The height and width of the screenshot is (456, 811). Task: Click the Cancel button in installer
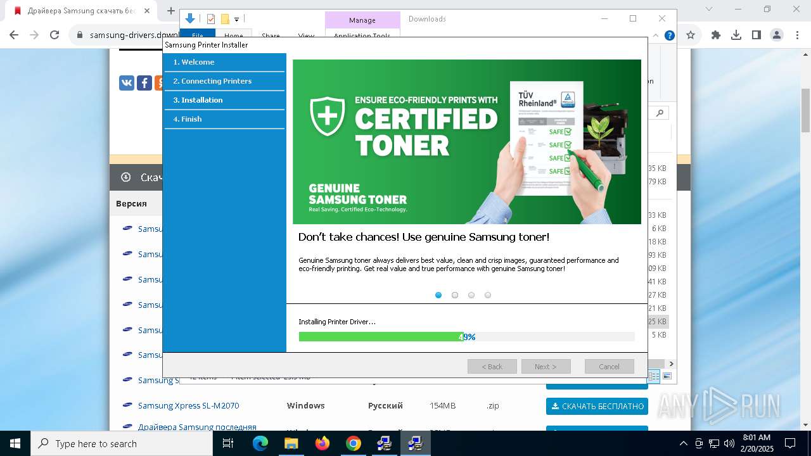609,367
